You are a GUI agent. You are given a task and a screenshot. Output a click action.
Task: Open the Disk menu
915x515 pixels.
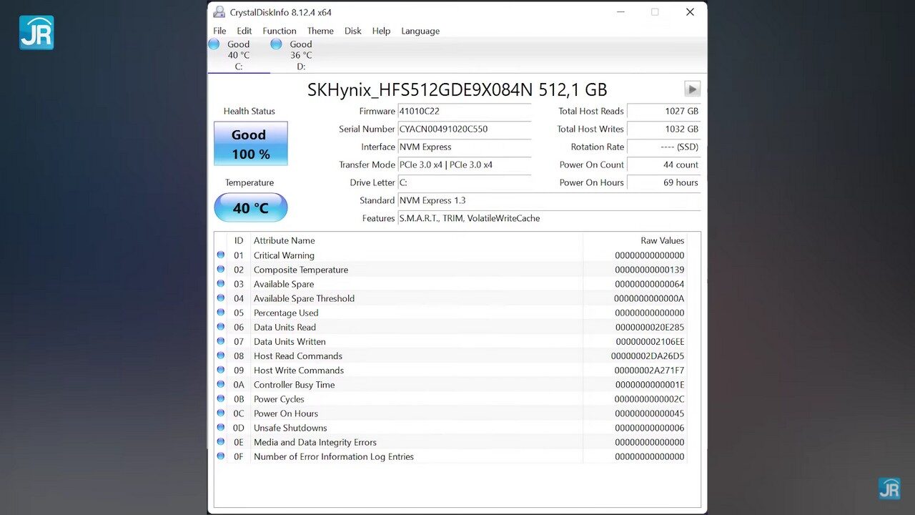[352, 31]
